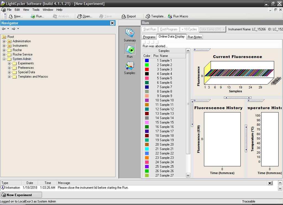Open the Window menu
This screenshot has width=283, height=205.
[x=48, y=10]
